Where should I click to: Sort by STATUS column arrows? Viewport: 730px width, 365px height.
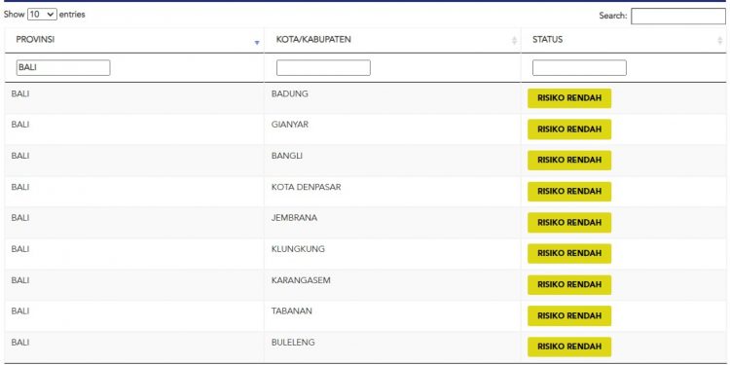(720, 41)
